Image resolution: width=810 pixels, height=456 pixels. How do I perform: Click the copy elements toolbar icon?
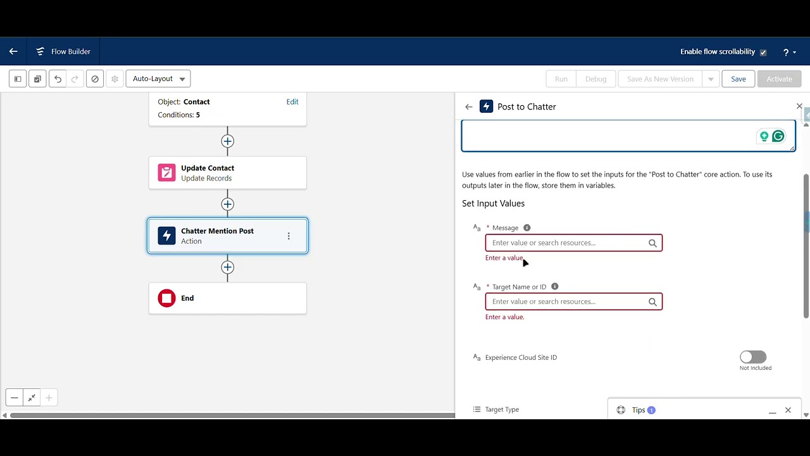pos(37,79)
